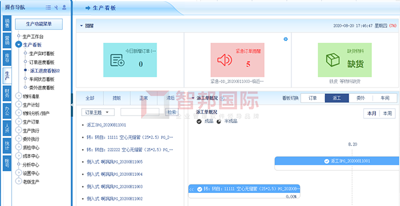Image resolution: width=400 pixels, height=206 pixels.
Task: Click the help question mark beside 派工单概况
Action: point(222,98)
